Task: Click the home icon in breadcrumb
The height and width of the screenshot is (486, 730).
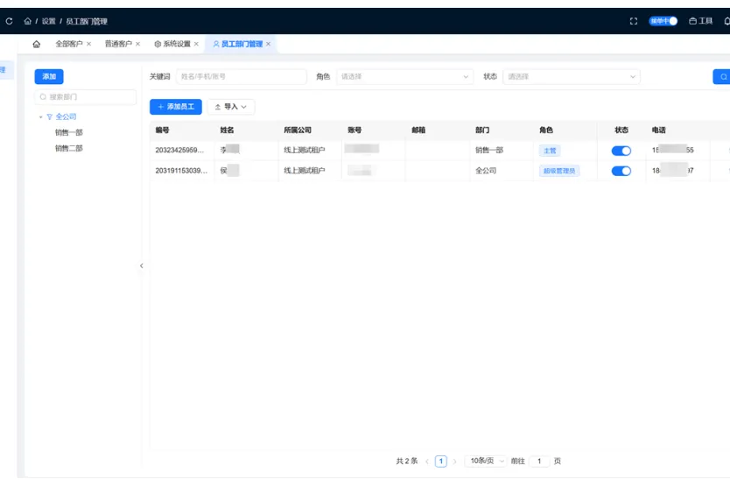Action: 27,21
